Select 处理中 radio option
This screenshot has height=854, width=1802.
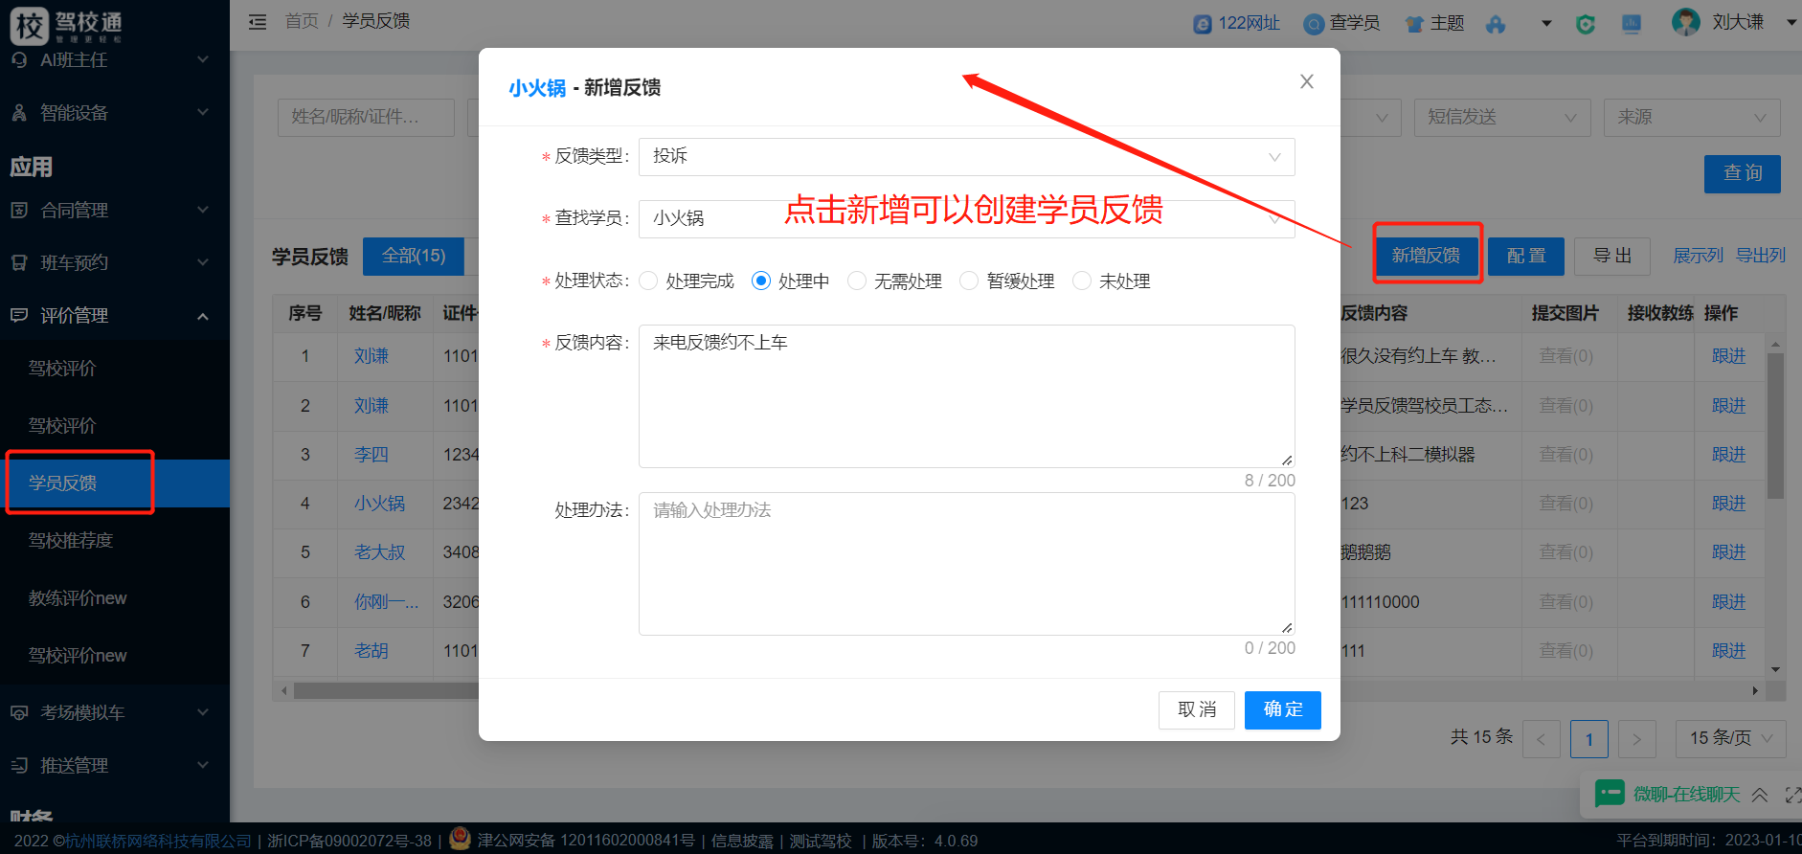tap(761, 281)
